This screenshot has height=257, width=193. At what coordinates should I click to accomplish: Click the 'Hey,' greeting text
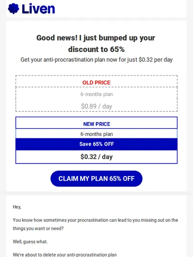(x=17, y=207)
